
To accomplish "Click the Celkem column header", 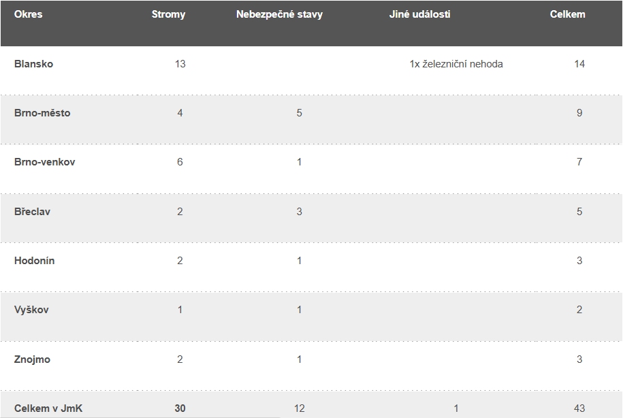I will coord(567,14).
